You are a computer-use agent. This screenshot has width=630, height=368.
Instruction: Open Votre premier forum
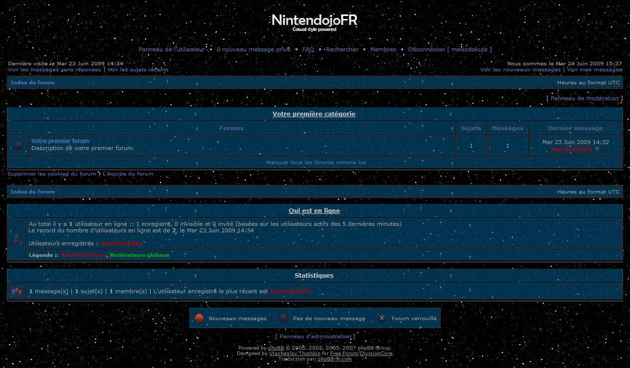(60, 141)
